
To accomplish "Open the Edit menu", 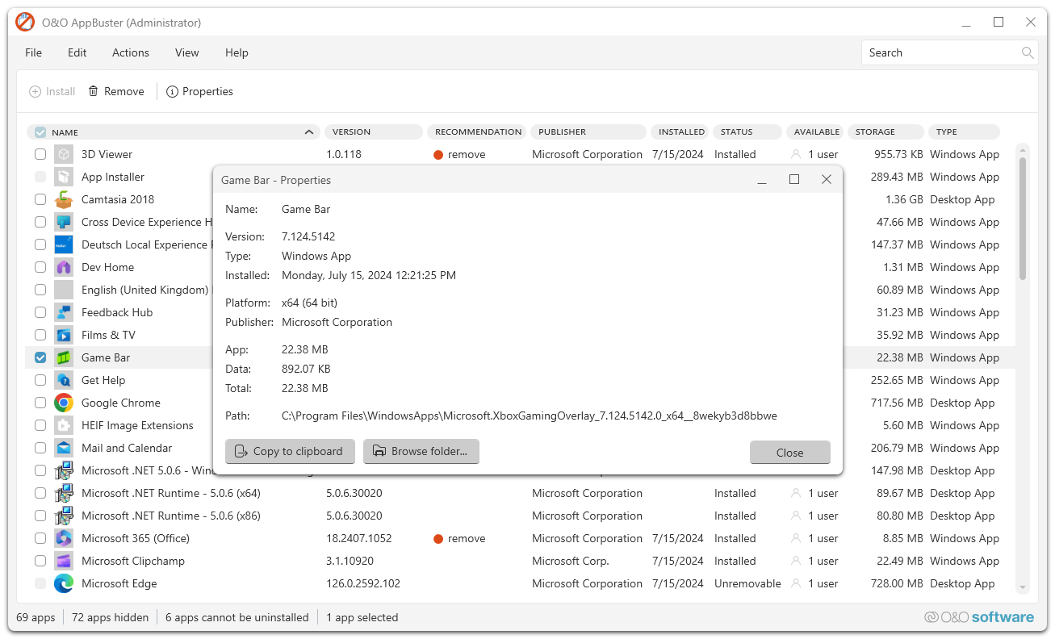I will [x=77, y=52].
